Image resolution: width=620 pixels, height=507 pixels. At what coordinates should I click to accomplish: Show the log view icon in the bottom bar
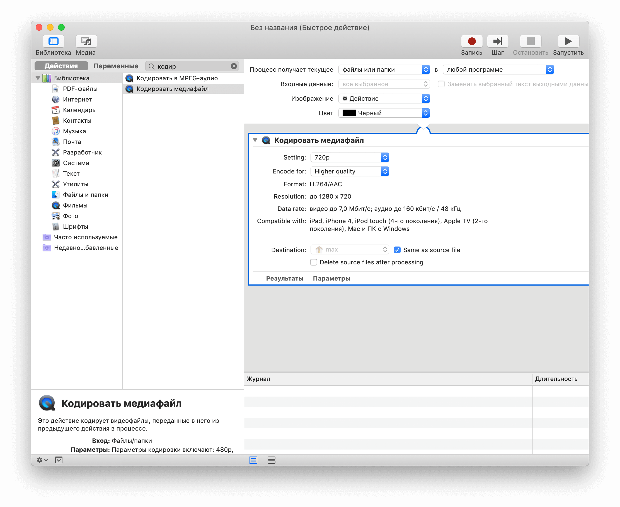[x=253, y=460]
